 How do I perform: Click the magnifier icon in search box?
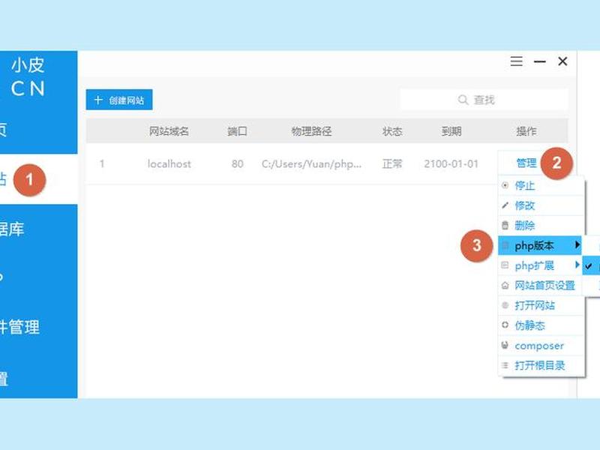click(463, 100)
